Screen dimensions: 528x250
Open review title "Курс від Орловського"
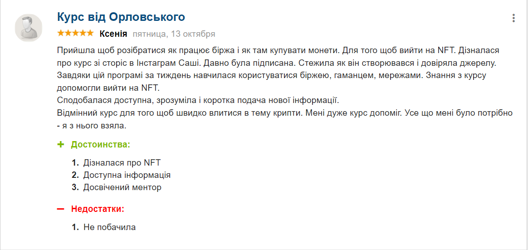121,17
